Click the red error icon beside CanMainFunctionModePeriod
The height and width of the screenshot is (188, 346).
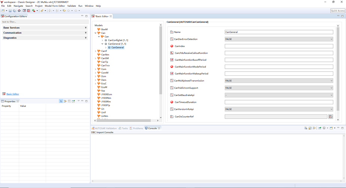[172, 66]
